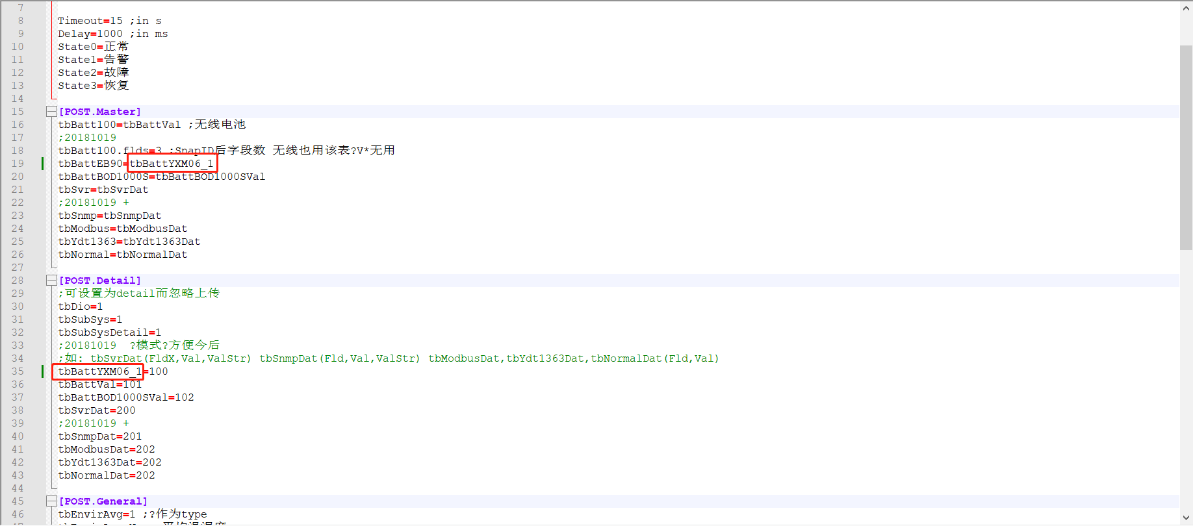Click the tbBatt100=tbBattVal line

point(152,125)
